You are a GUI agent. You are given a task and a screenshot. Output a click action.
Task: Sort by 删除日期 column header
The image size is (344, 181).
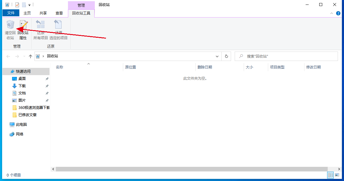[205, 67]
